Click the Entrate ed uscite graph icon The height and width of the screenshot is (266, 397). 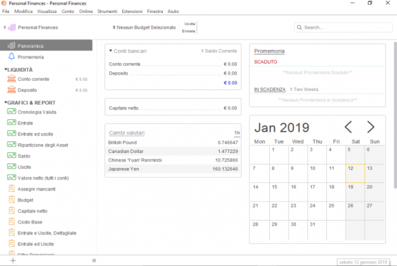[12, 134]
